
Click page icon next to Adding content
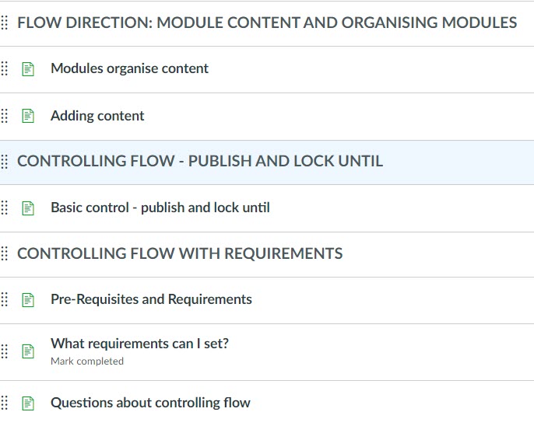[29, 117]
